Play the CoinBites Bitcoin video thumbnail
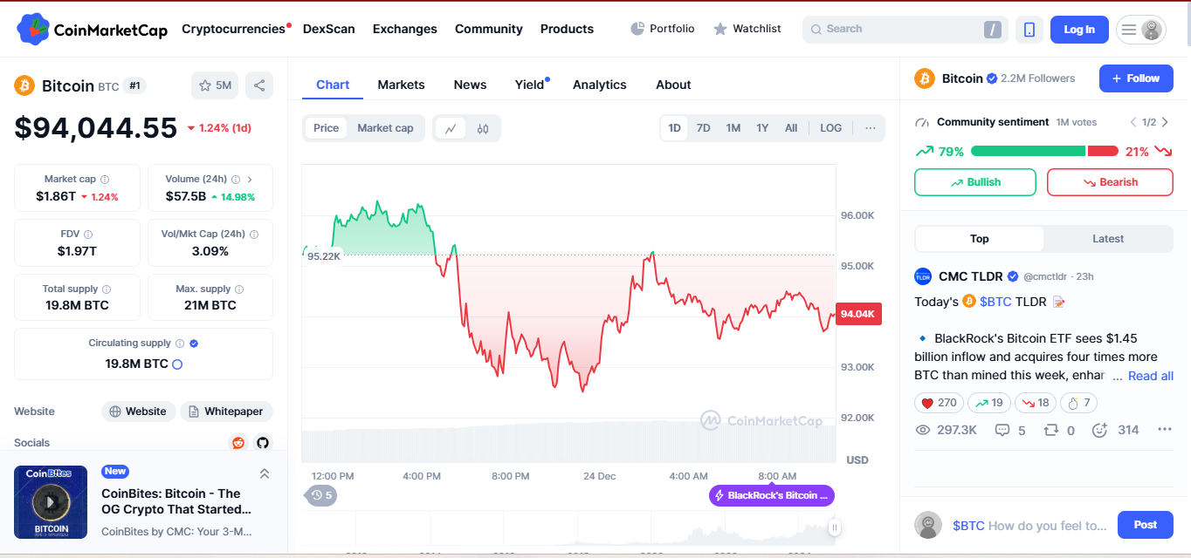Image resolution: width=1191 pixels, height=558 pixels. (51, 502)
